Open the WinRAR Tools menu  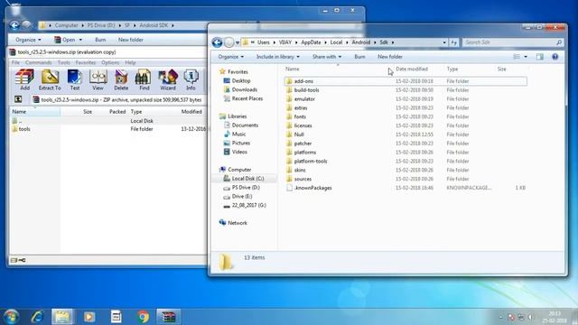tap(63, 62)
